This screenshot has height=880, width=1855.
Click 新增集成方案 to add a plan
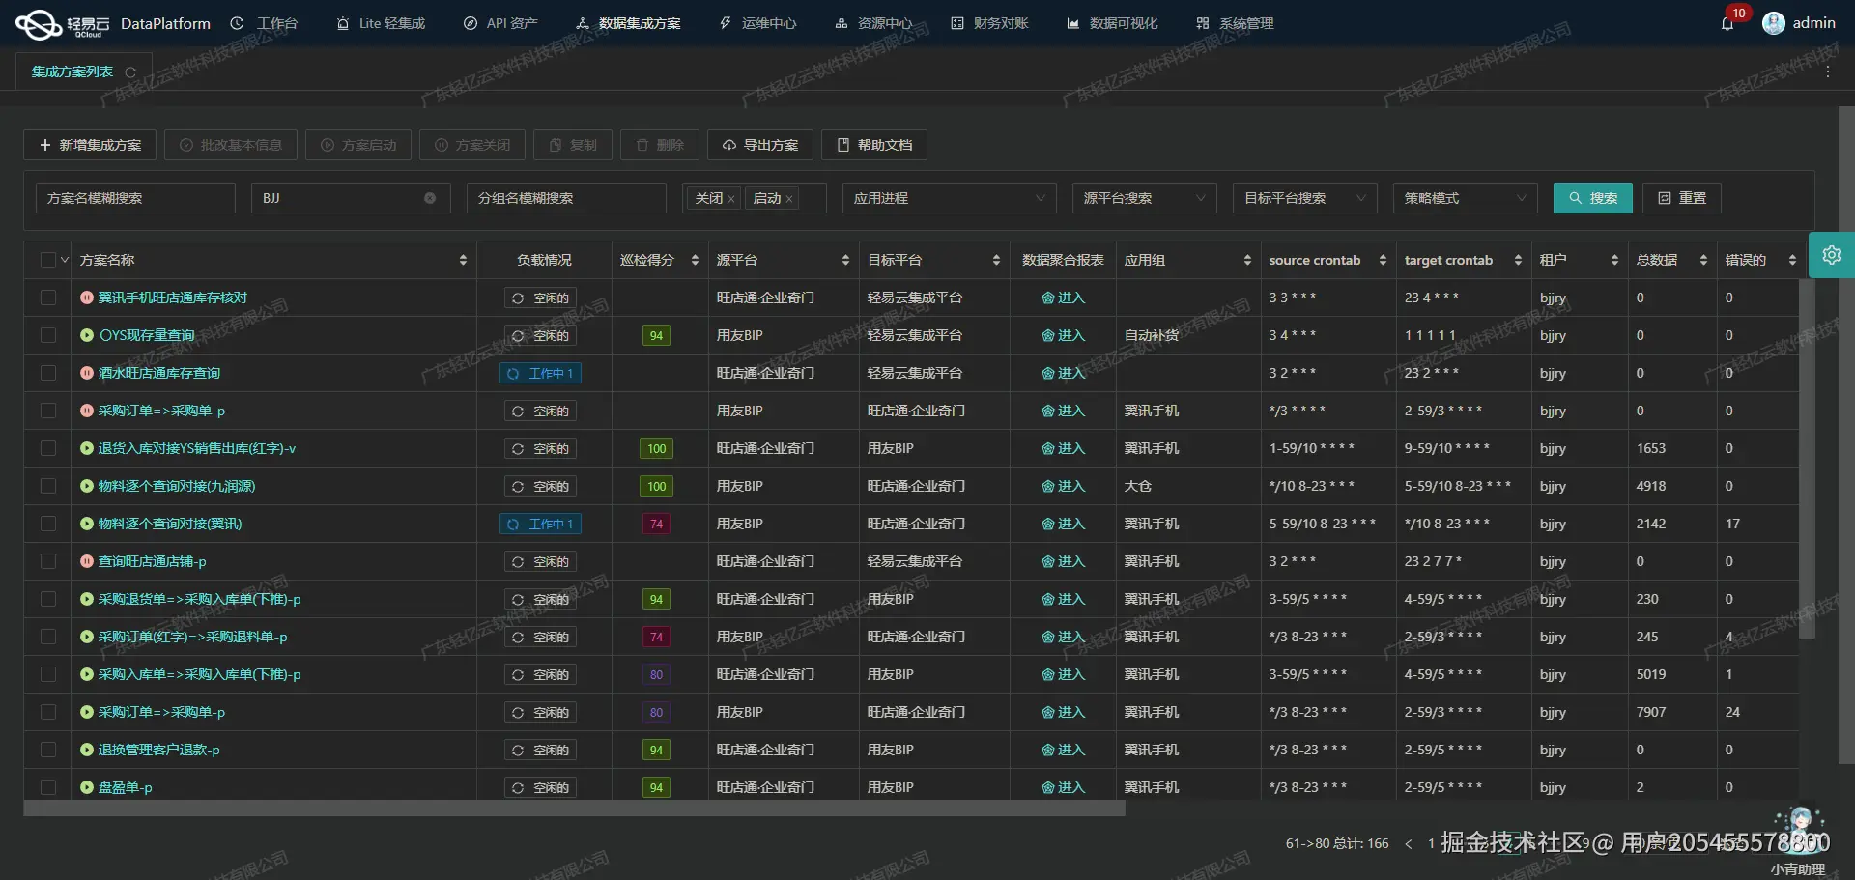tap(89, 145)
